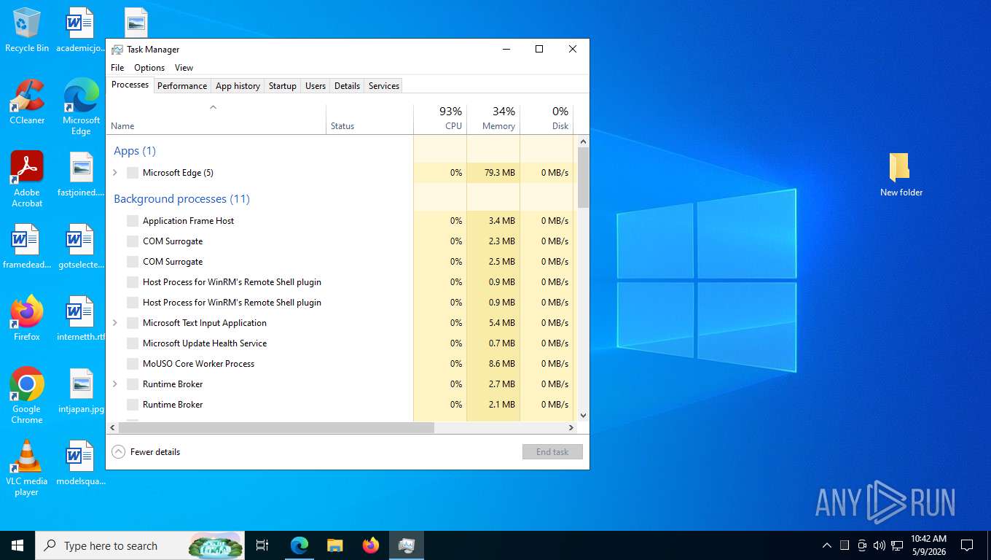
Task: Select the gotselecte Word document icon
Action: coord(81,246)
